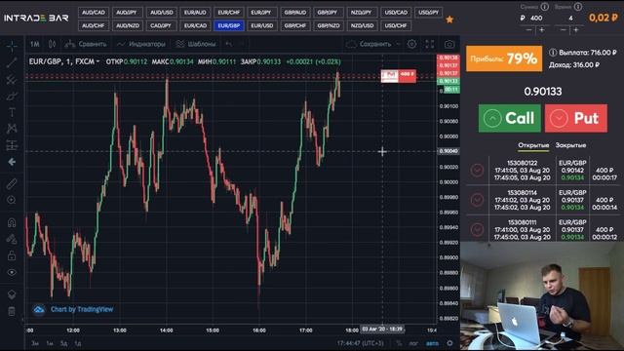This screenshot has width=624, height=351.
Task: Click Сохранить to save chart layout
Action: [369, 44]
